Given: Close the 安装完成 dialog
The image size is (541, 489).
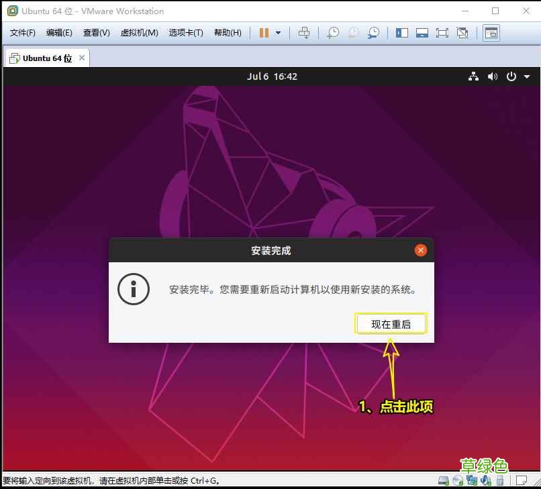Looking at the screenshot, I should click(x=421, y=250).
